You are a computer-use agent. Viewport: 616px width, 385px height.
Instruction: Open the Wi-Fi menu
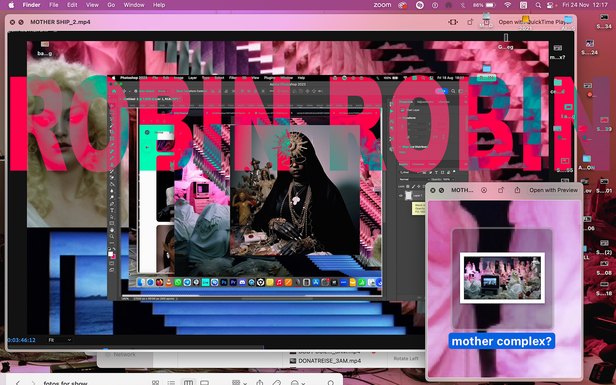point(508,5)
